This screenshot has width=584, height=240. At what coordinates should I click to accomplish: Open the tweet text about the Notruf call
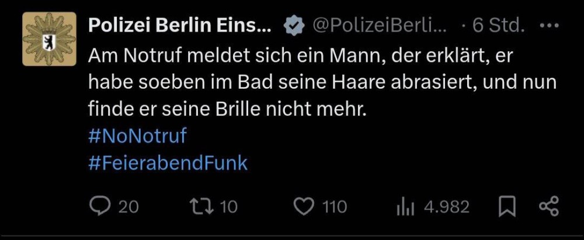pos(322,83)
